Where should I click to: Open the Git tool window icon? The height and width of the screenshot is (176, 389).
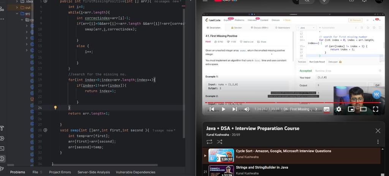(x=2, y=169)
